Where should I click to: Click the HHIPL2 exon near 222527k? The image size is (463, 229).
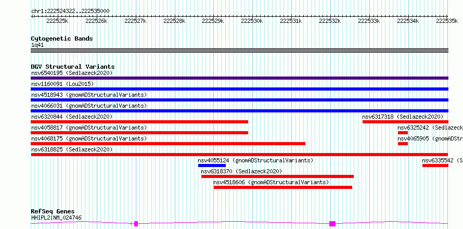click(x=136, y=224)
